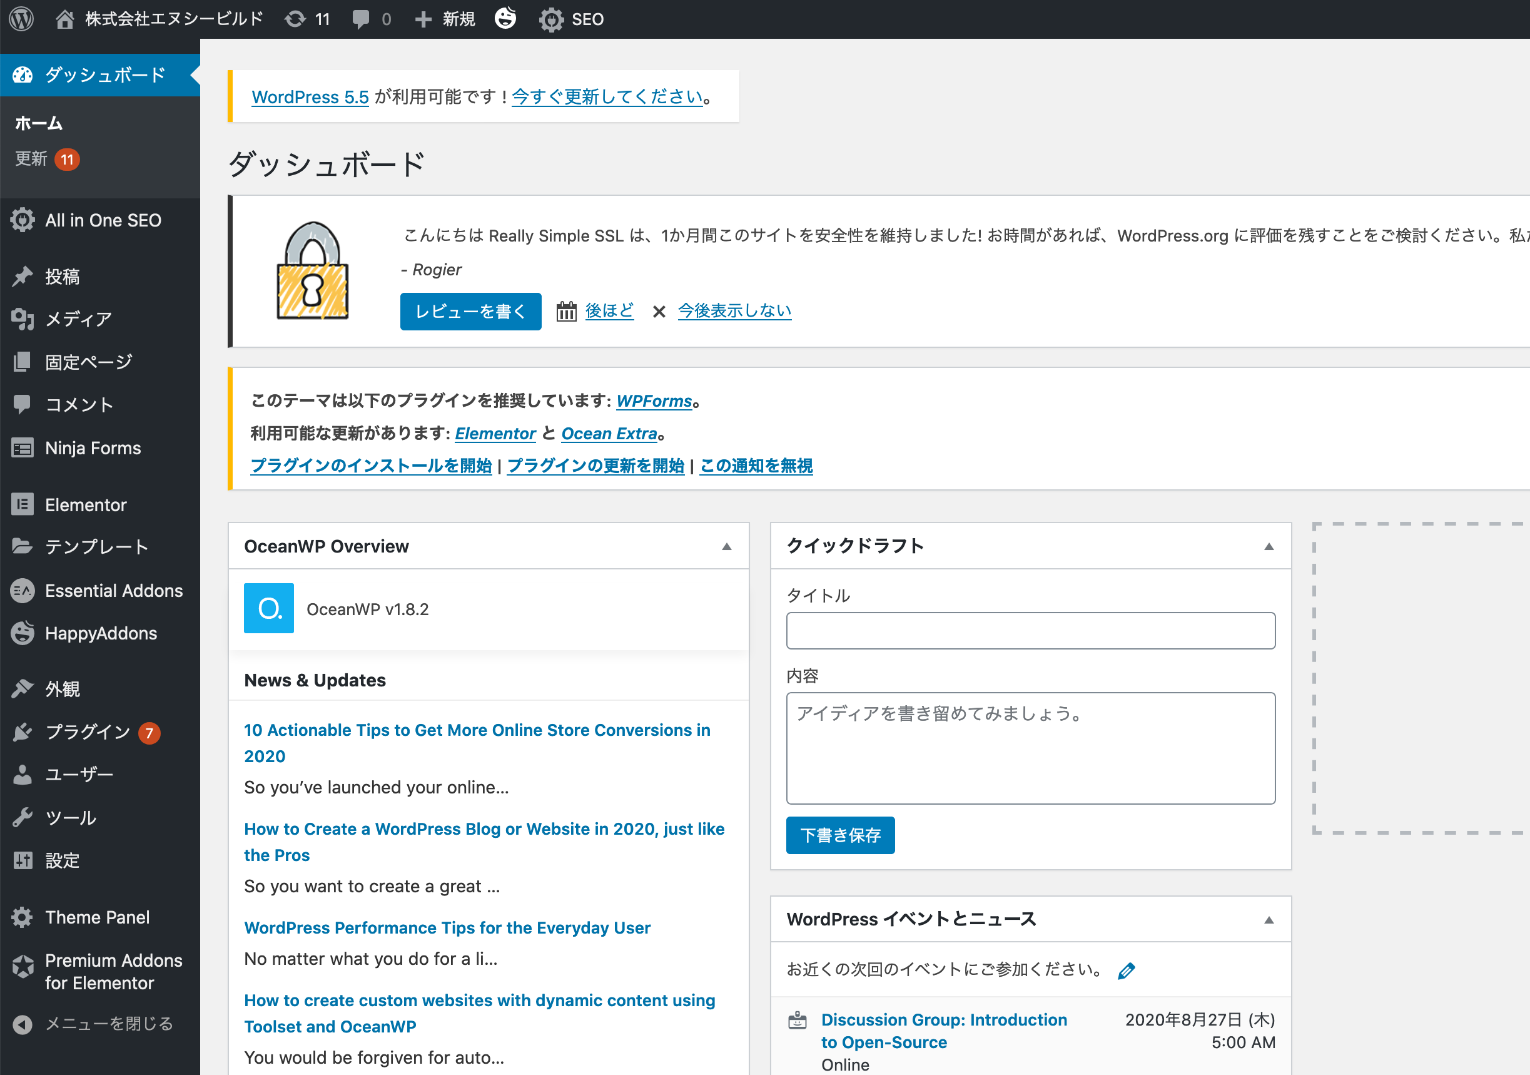Click the X icon before 今後表示しない

pyautogui.click(x=659, y=311)
